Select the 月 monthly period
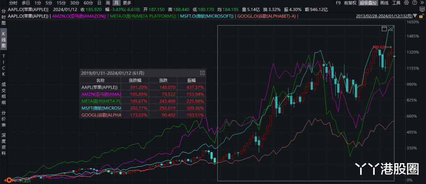 click(116, 3)
